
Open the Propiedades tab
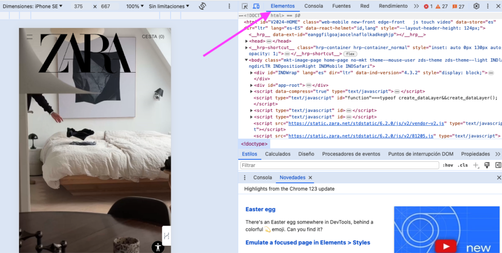(x=476, y=154)
